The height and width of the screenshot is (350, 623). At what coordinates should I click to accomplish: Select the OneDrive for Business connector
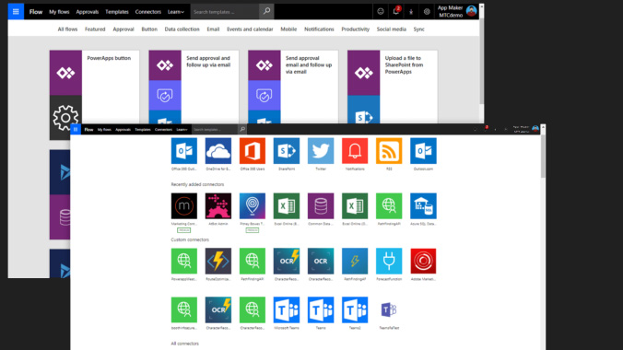point(218,151)
